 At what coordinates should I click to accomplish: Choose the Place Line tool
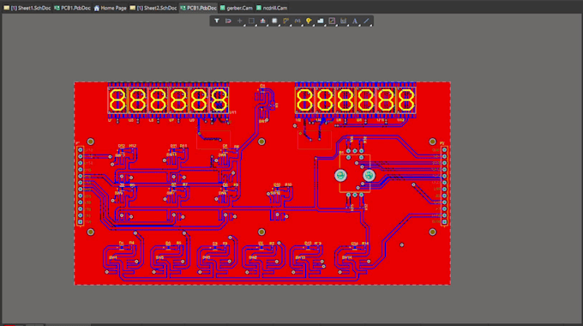[366, 21]
